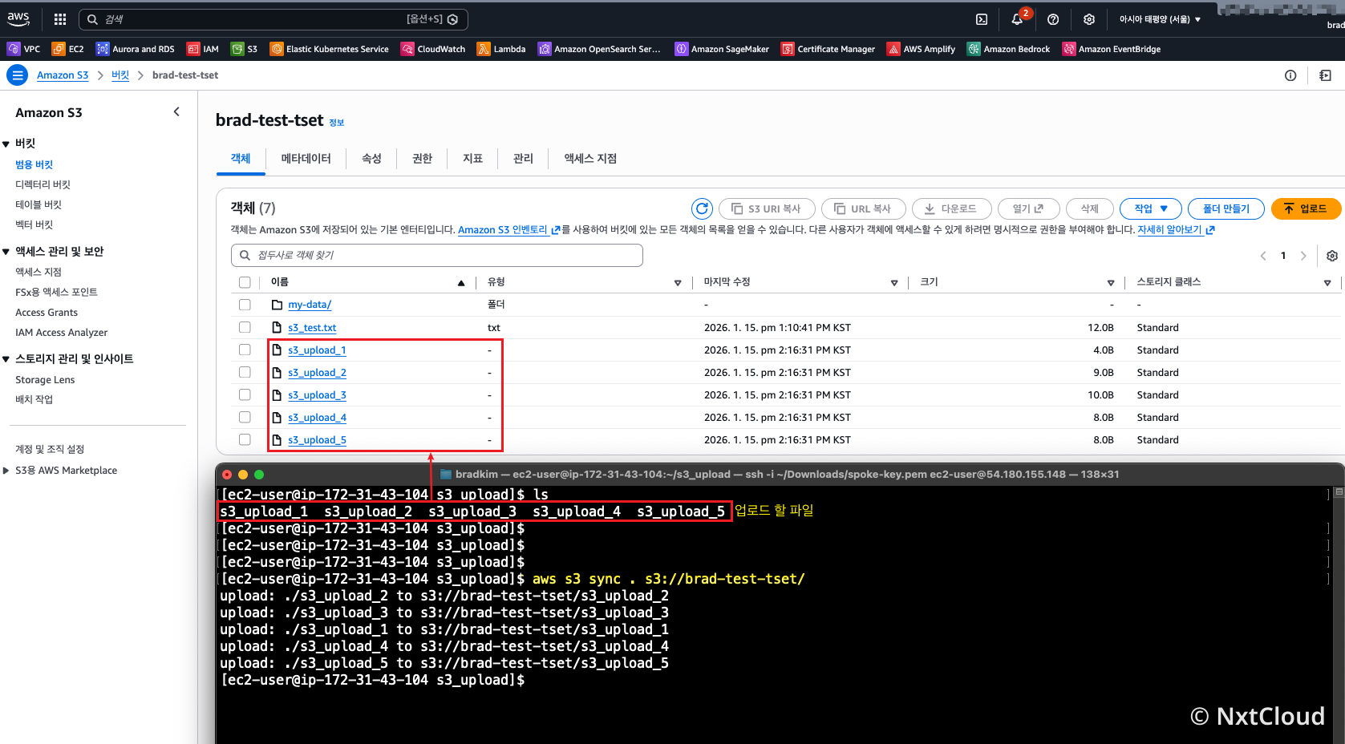Go to Amazon S3 breadcrumb link
Screen dimensions: 1345x744
tap(63, 75)
